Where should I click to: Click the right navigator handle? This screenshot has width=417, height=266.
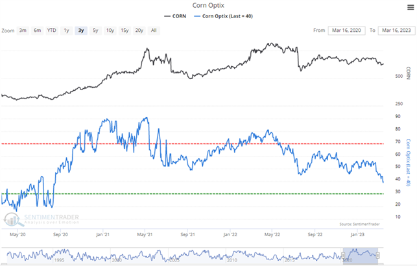click(x=378, y=254)
